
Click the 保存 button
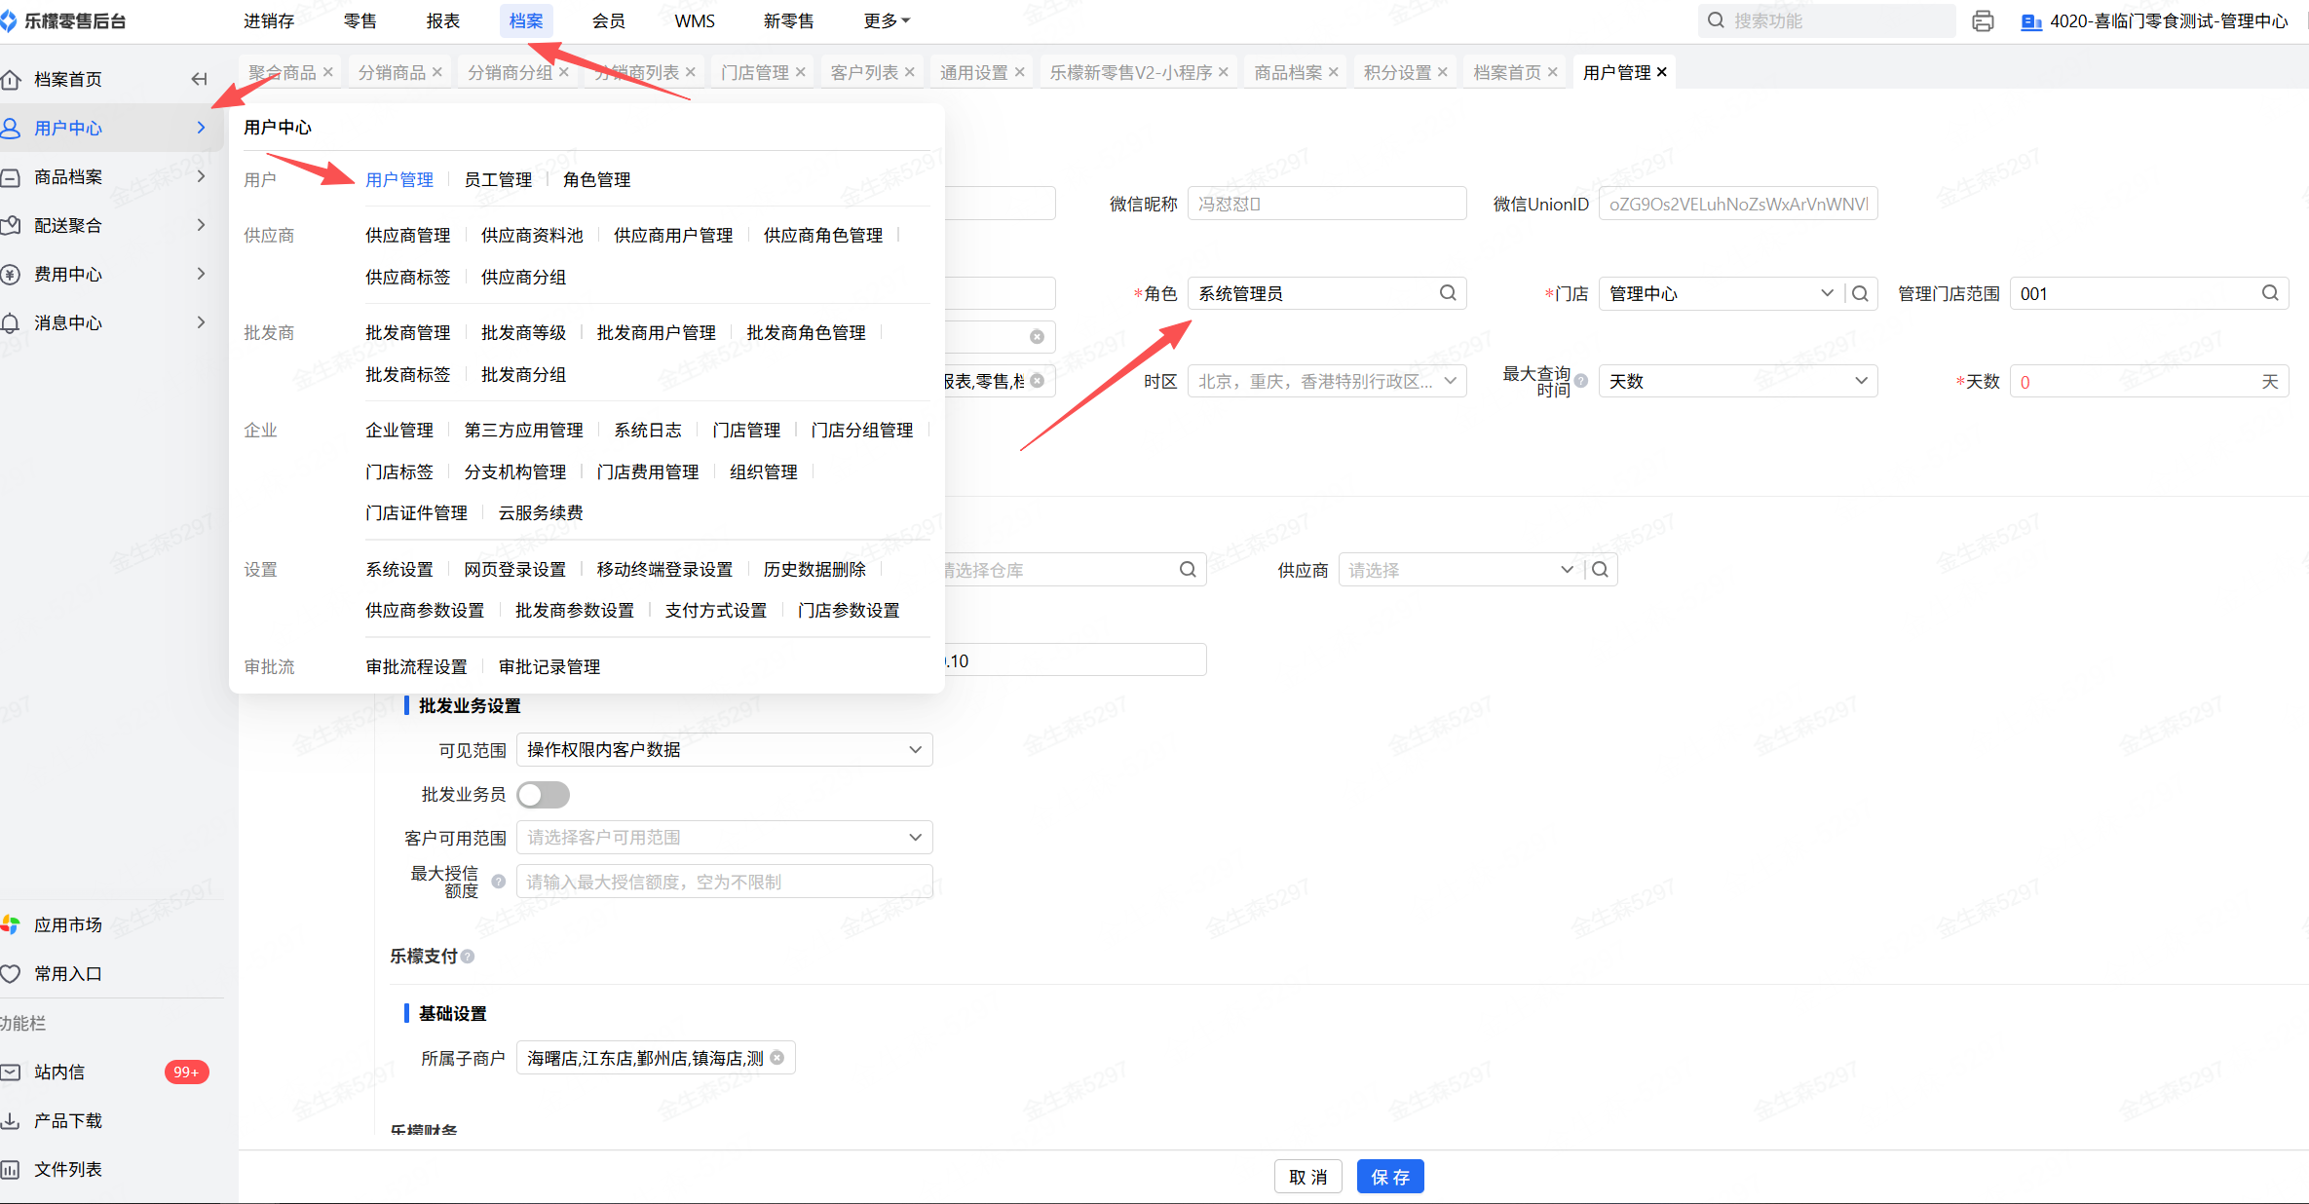(x=1389, y=1177)
